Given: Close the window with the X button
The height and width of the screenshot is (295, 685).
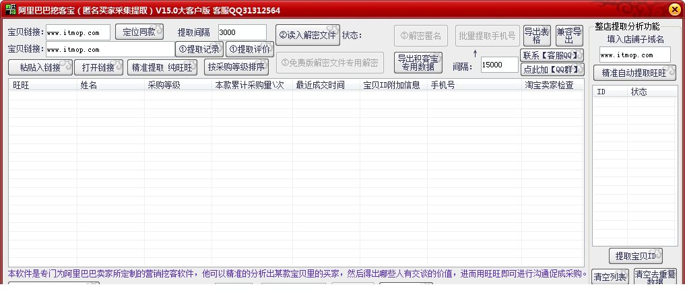Looking at the screenshot, I should [674, 9].
